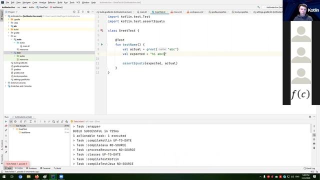Viewport: 320px width, 180px height.
Task: Click the wrench icon in Run panel sidebar
Action: tap(6, 130)
